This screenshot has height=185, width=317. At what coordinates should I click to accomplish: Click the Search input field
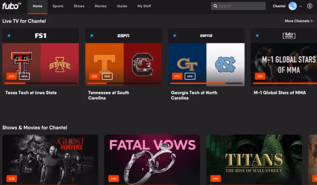[x=238, y=6]
